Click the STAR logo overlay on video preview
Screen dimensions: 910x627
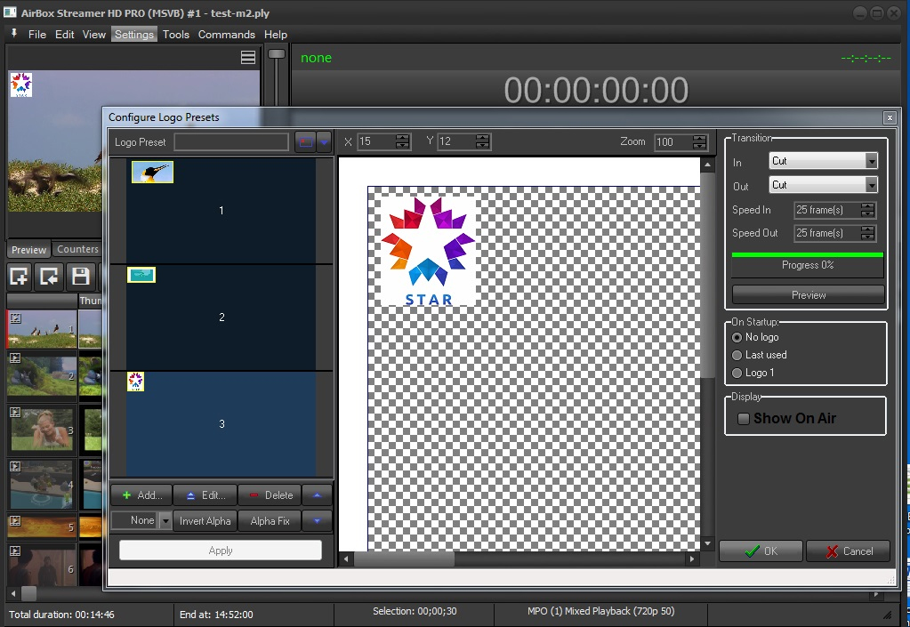pos(20,84)
